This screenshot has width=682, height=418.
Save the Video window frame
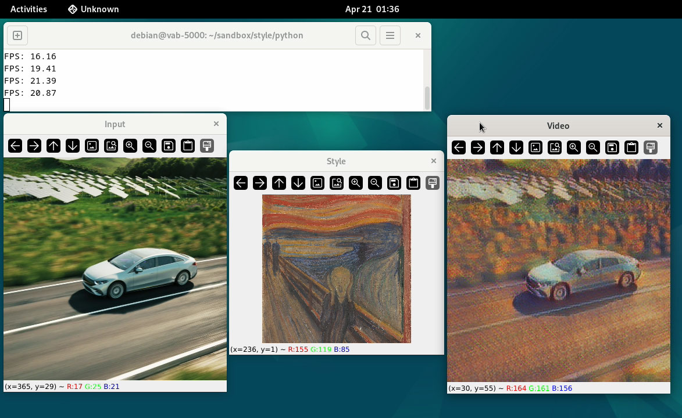coord(612,147)
